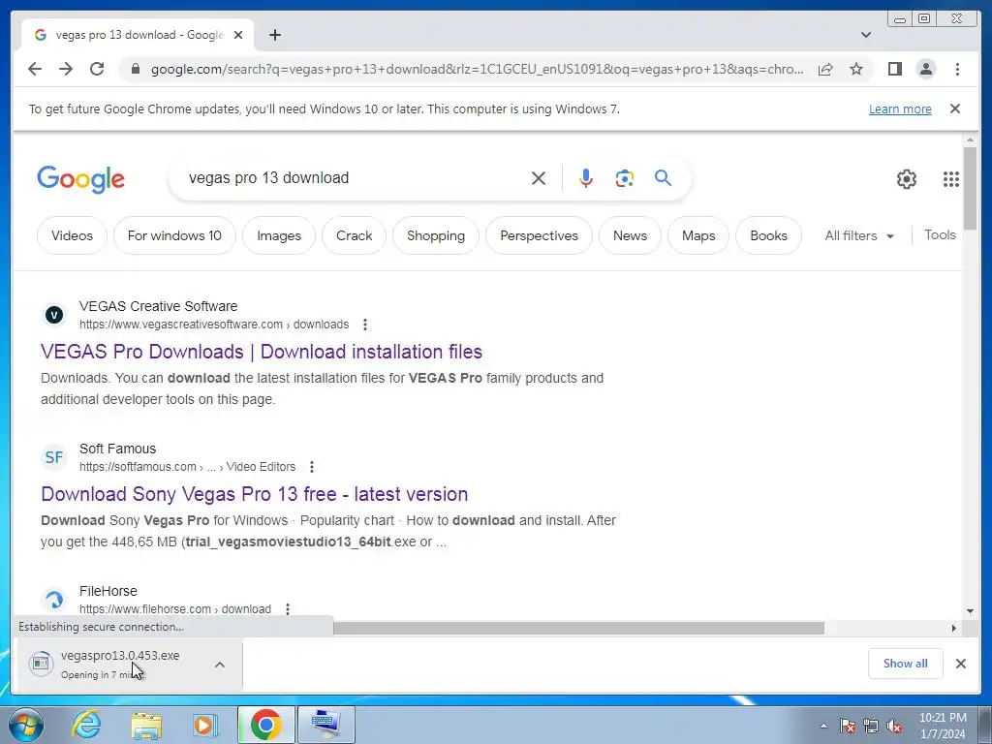Close the vegas pro 13 download tab
Screen dimensions: 992x744
238,35
